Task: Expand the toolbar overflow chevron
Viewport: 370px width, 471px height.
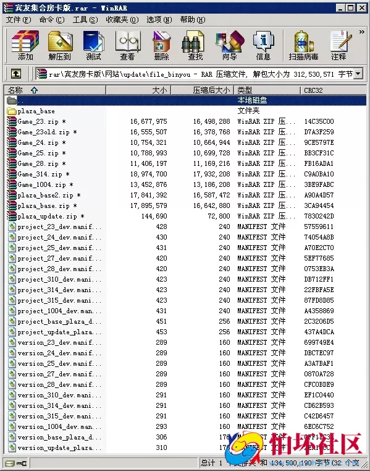Action: click(361, 32)
